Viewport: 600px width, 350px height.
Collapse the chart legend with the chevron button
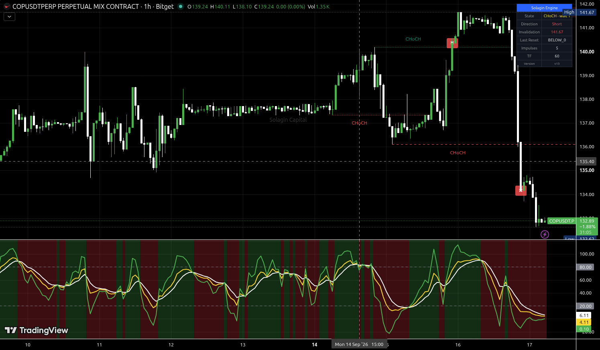(9, 16)
